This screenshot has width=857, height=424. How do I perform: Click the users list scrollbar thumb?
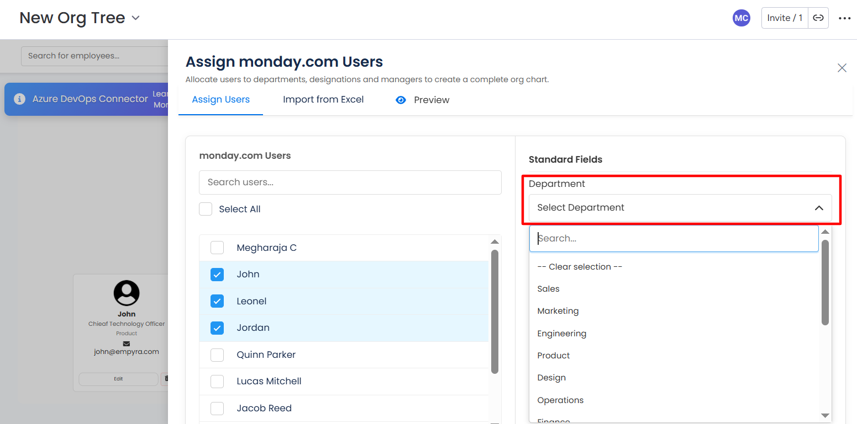[495, 312]
